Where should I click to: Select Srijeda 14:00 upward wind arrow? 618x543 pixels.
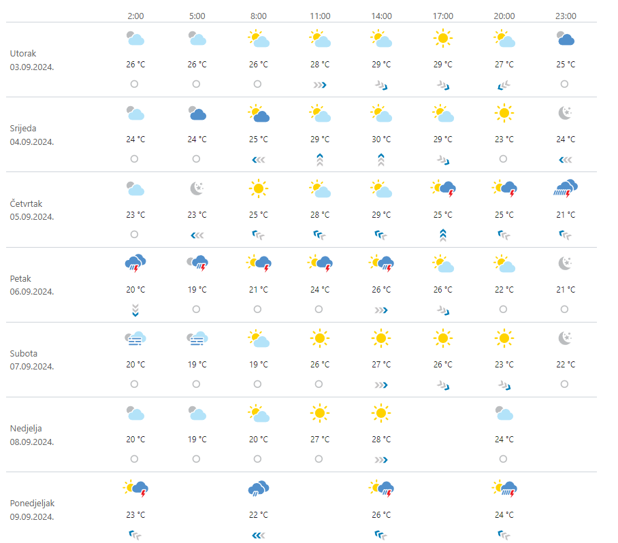(381, 159)
